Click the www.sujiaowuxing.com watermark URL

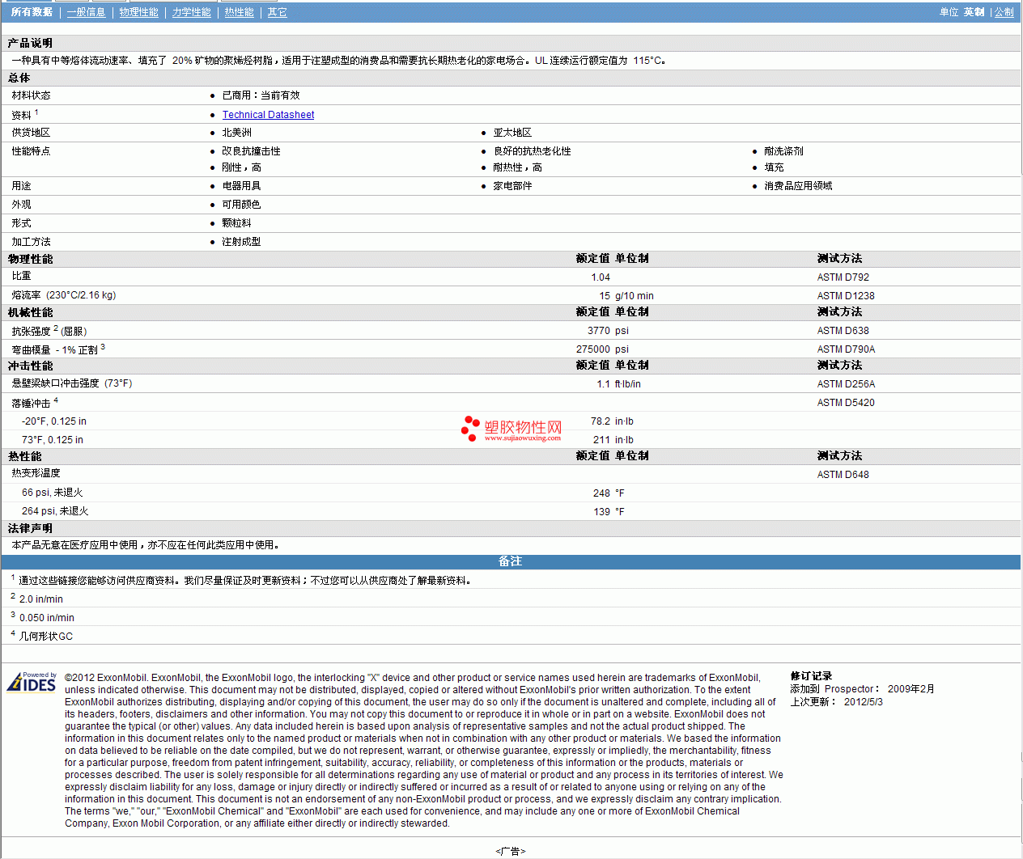(522, 438)
